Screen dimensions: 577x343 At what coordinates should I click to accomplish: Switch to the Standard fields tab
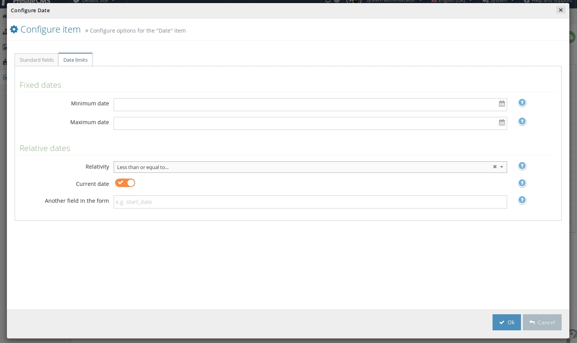click(x=36, y=60)
